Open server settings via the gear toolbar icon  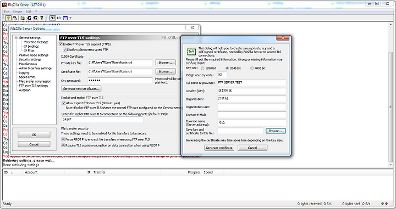coord(23,18)
